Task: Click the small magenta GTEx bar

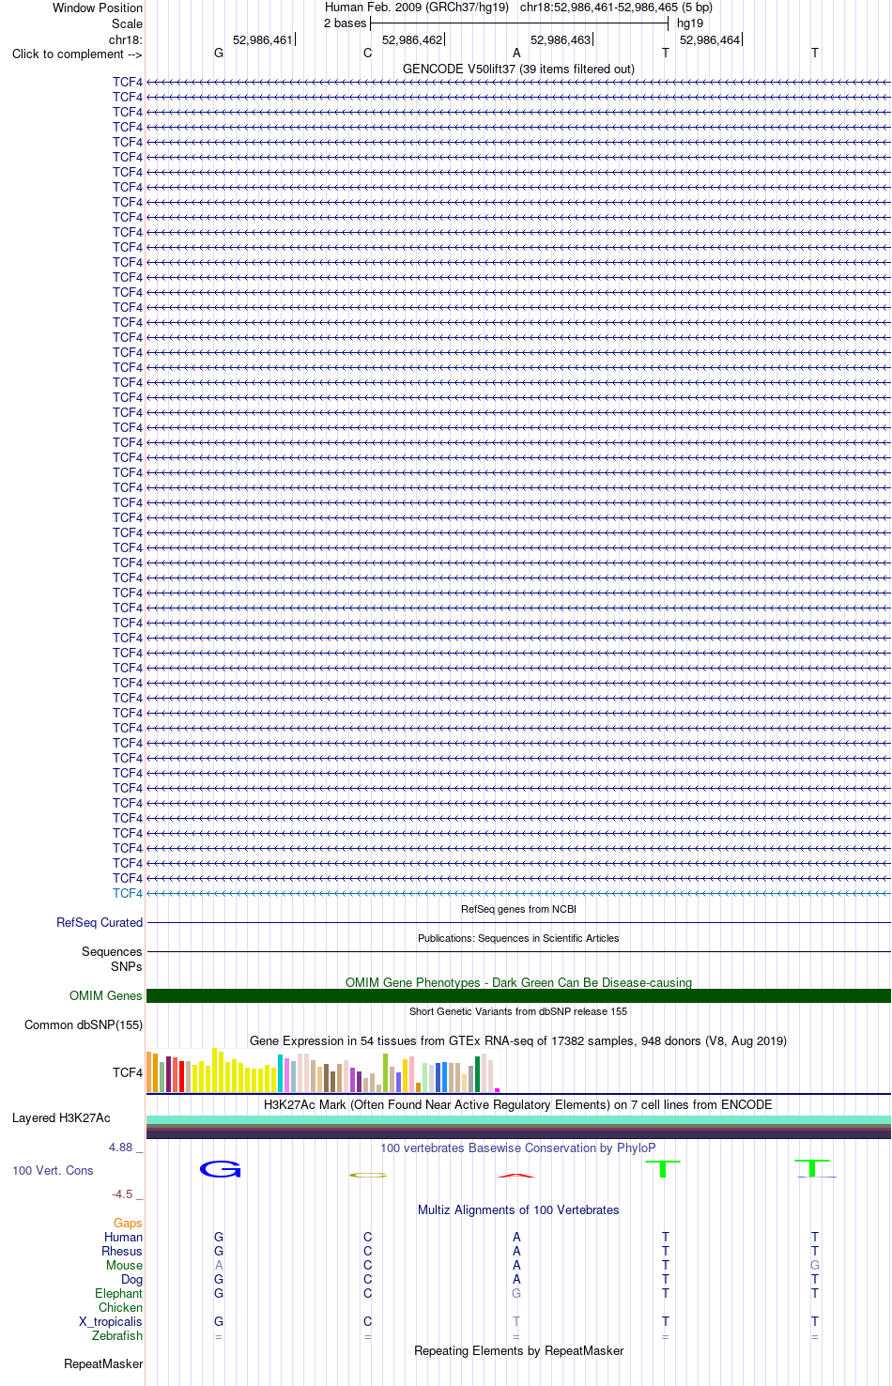Action: click(x=497, y=1089)
